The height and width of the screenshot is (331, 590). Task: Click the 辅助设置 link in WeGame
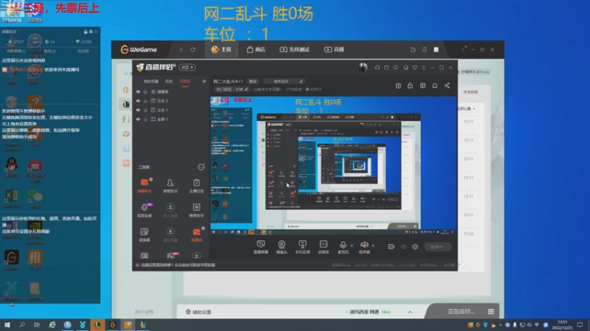[x=198, y=312]
